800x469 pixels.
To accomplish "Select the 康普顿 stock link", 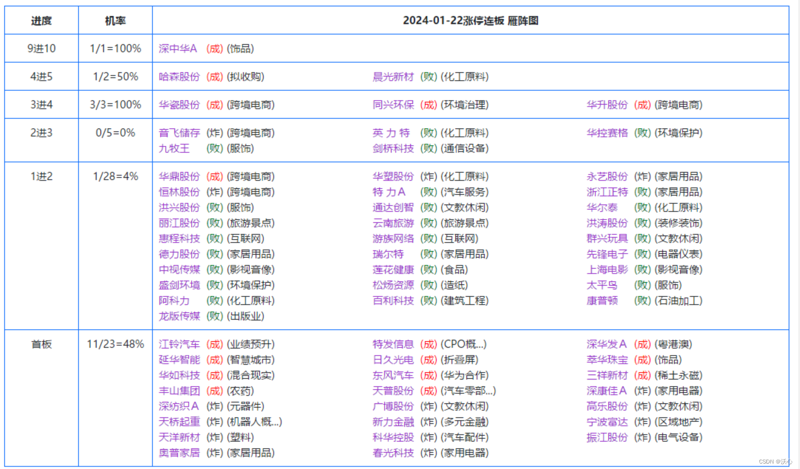I will [602, 301].
